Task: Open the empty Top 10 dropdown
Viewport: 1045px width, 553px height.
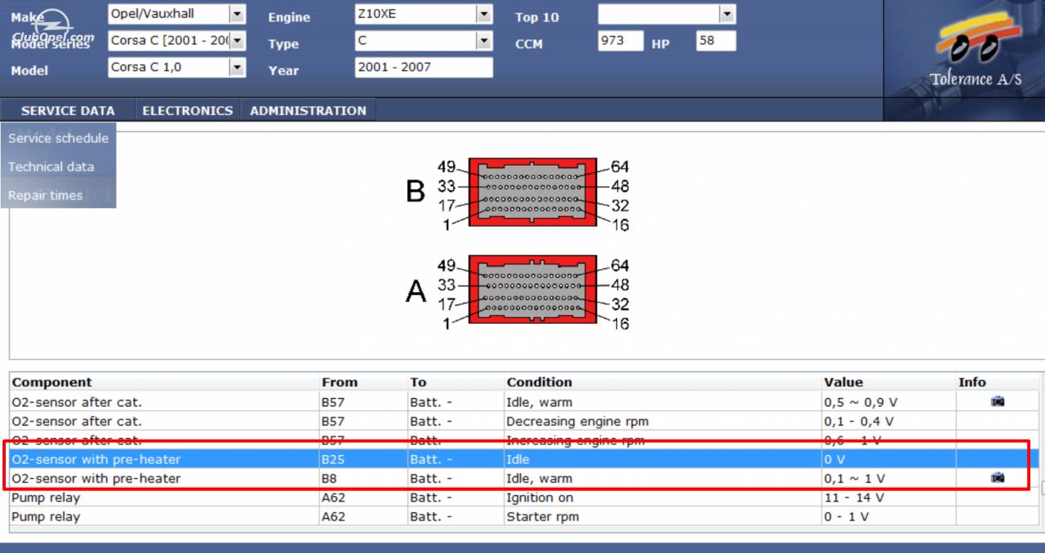Action: click(x=727, y=14)
